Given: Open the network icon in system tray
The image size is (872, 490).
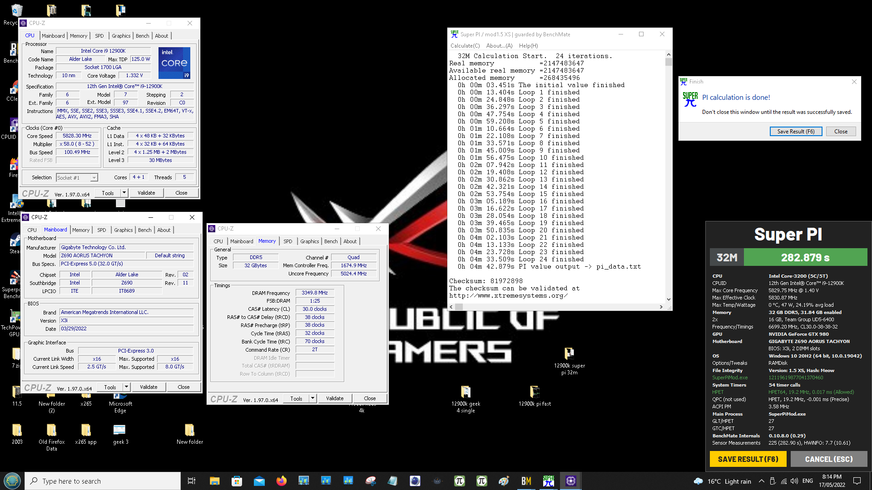Looking at the screenshot, I should [x=784, y=481].
